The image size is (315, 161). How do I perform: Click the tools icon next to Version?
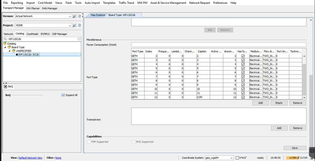75,16
